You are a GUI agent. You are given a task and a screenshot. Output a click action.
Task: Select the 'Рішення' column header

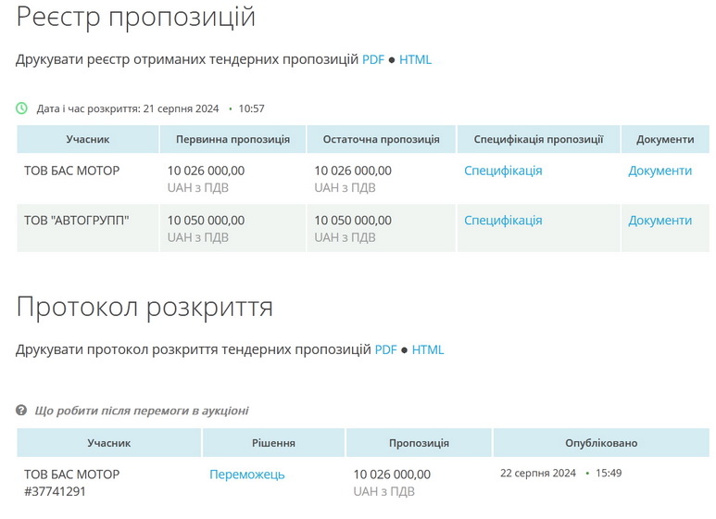coord(273,443)
